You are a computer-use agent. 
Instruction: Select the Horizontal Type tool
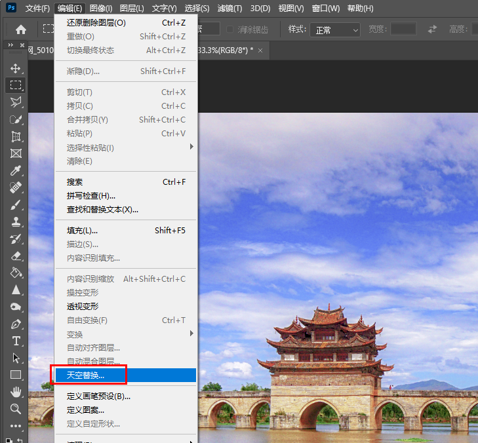(x=16, y=341)
